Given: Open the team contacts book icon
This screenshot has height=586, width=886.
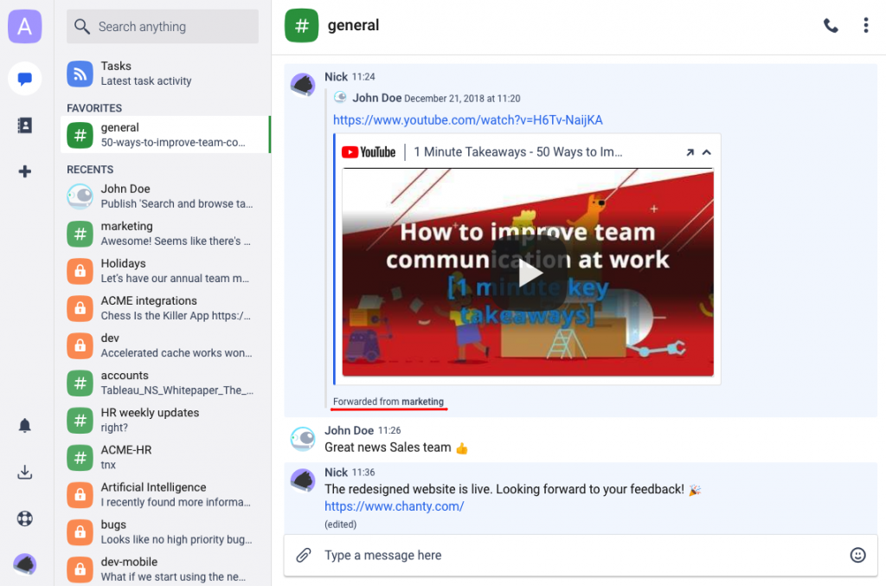Looking at the screenshot, I should point(24,125).
